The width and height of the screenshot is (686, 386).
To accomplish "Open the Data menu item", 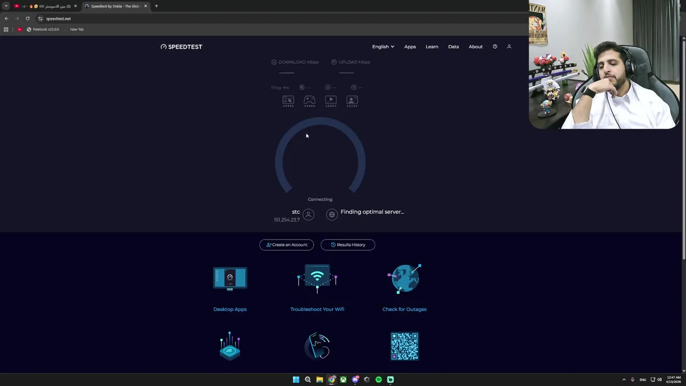I will pyautogui.click(x=453, y=47).
